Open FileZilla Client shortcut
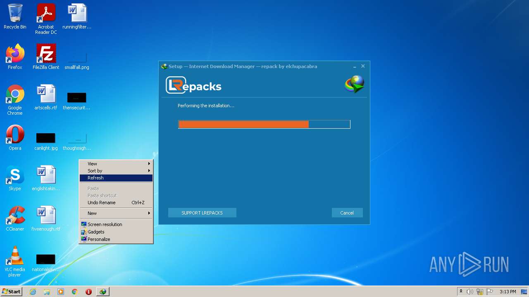Screen dimensions: 529x297 [x=46, y=57]
